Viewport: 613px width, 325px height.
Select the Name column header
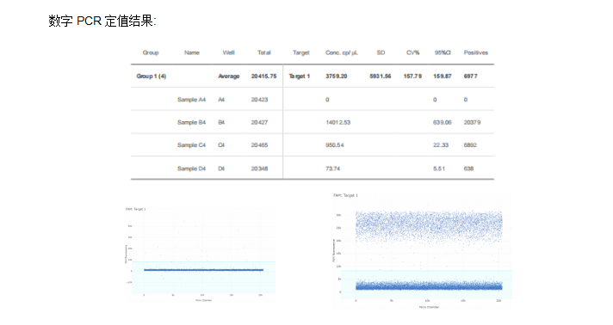[192, 52]
